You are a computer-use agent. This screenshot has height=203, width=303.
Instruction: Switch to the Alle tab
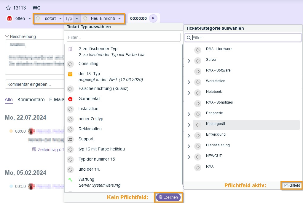pos(9,100)
